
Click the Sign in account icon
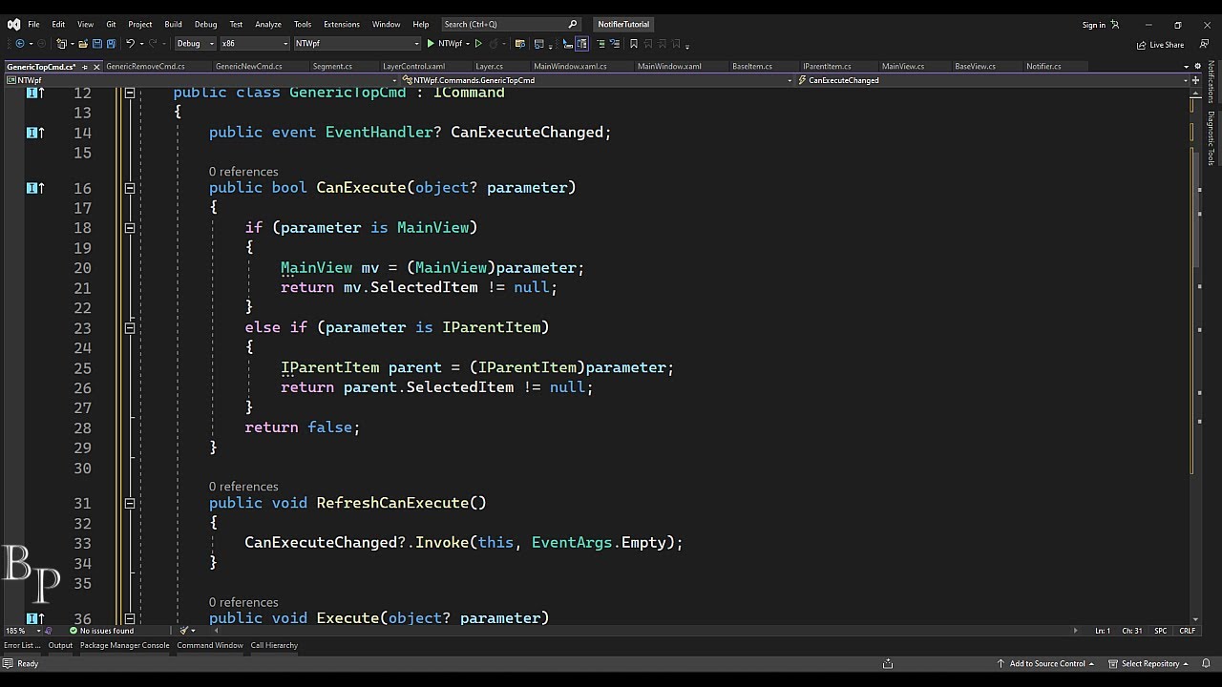click(x=1115, y=25)
